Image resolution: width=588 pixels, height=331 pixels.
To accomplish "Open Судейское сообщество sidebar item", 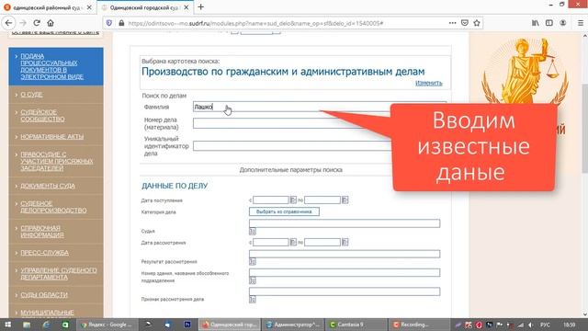I will coord(56,116).
